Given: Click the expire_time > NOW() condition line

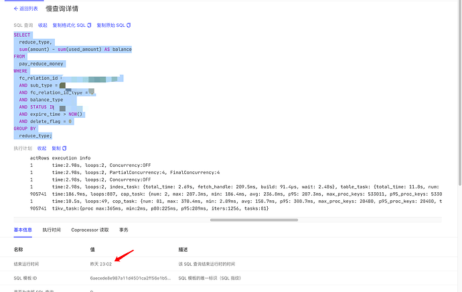Looking at the screenshot, I should pos(50,114).
